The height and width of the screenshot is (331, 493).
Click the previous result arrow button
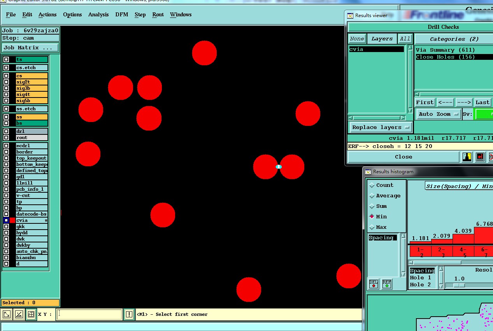[445, 103]
